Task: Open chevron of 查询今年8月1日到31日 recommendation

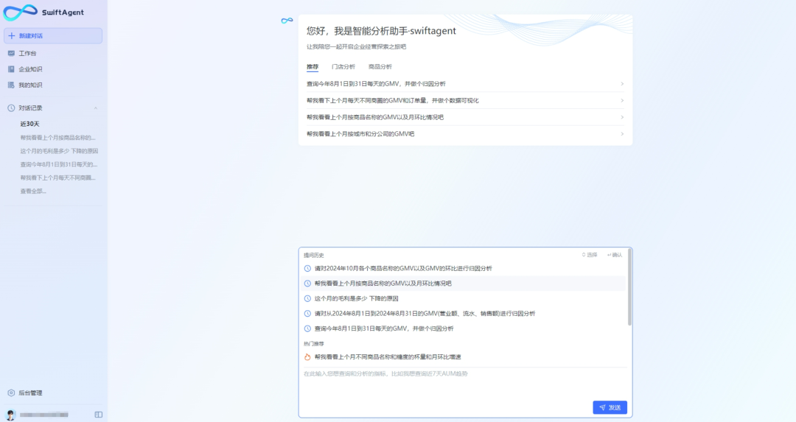Action: coord(622,84)
